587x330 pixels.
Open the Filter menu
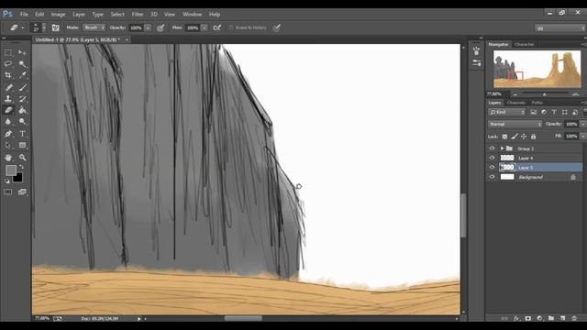click(138, 15)
